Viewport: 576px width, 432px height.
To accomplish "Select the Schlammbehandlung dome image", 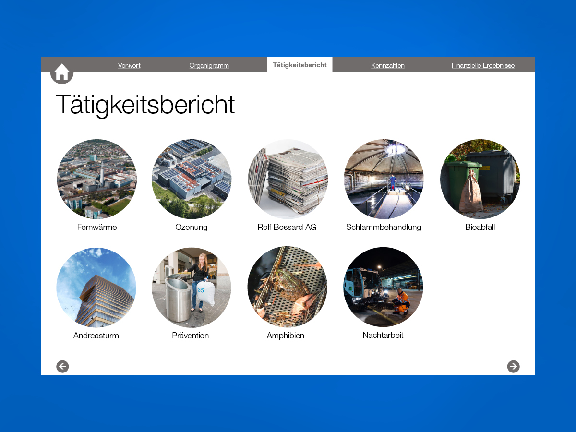I will click(384, 179).
